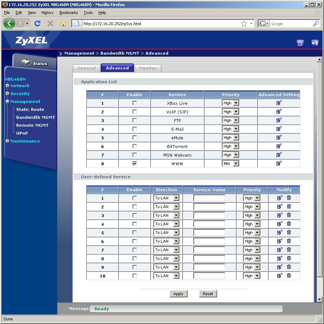
Task: Enable user-defined service 1 checkbox
Action: (x=135, y=198)
